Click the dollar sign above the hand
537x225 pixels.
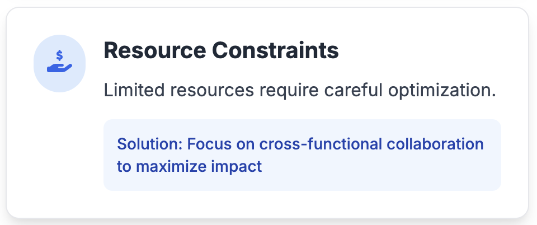click(x=60, y=55)
